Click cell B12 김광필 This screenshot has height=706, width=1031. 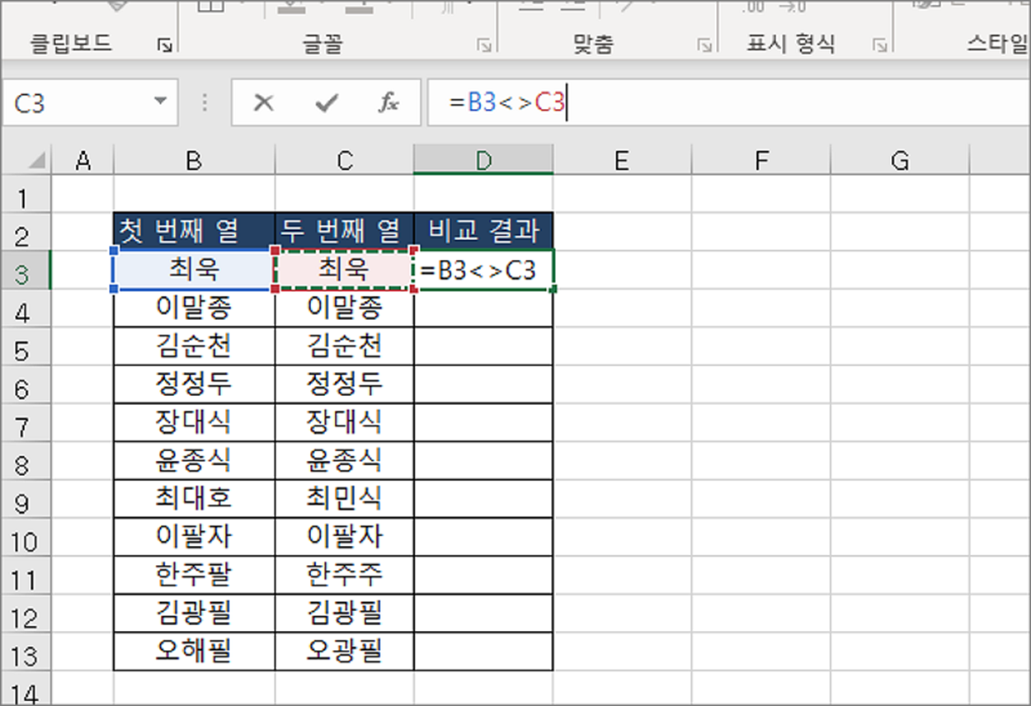194,614
